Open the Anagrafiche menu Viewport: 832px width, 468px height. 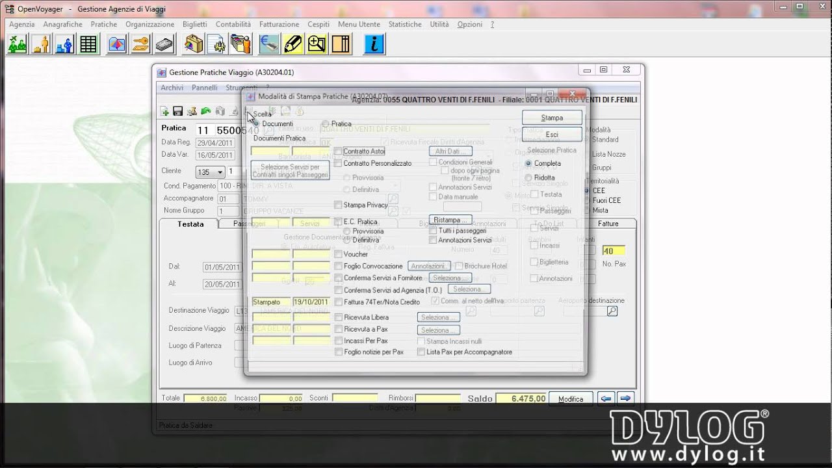point(62,24)
